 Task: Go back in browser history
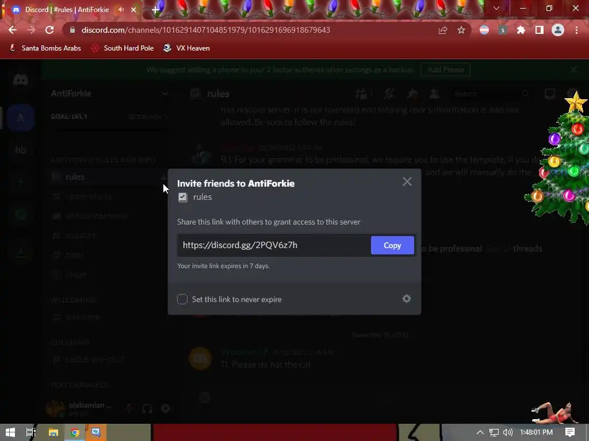tap(13, 30)
